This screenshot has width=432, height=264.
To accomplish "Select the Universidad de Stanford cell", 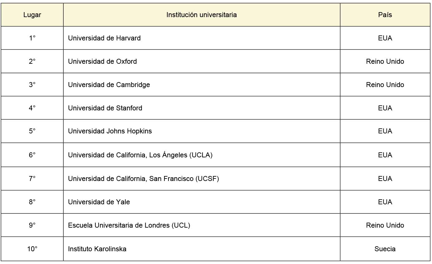I will click(105, 108).
